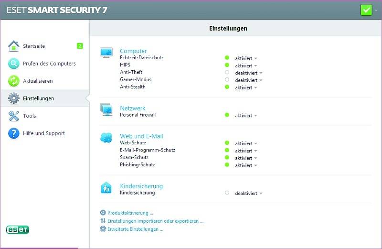Click the Echtzeit-Dateischutz label
Screen dimensions: 382x249
[141, 58]
